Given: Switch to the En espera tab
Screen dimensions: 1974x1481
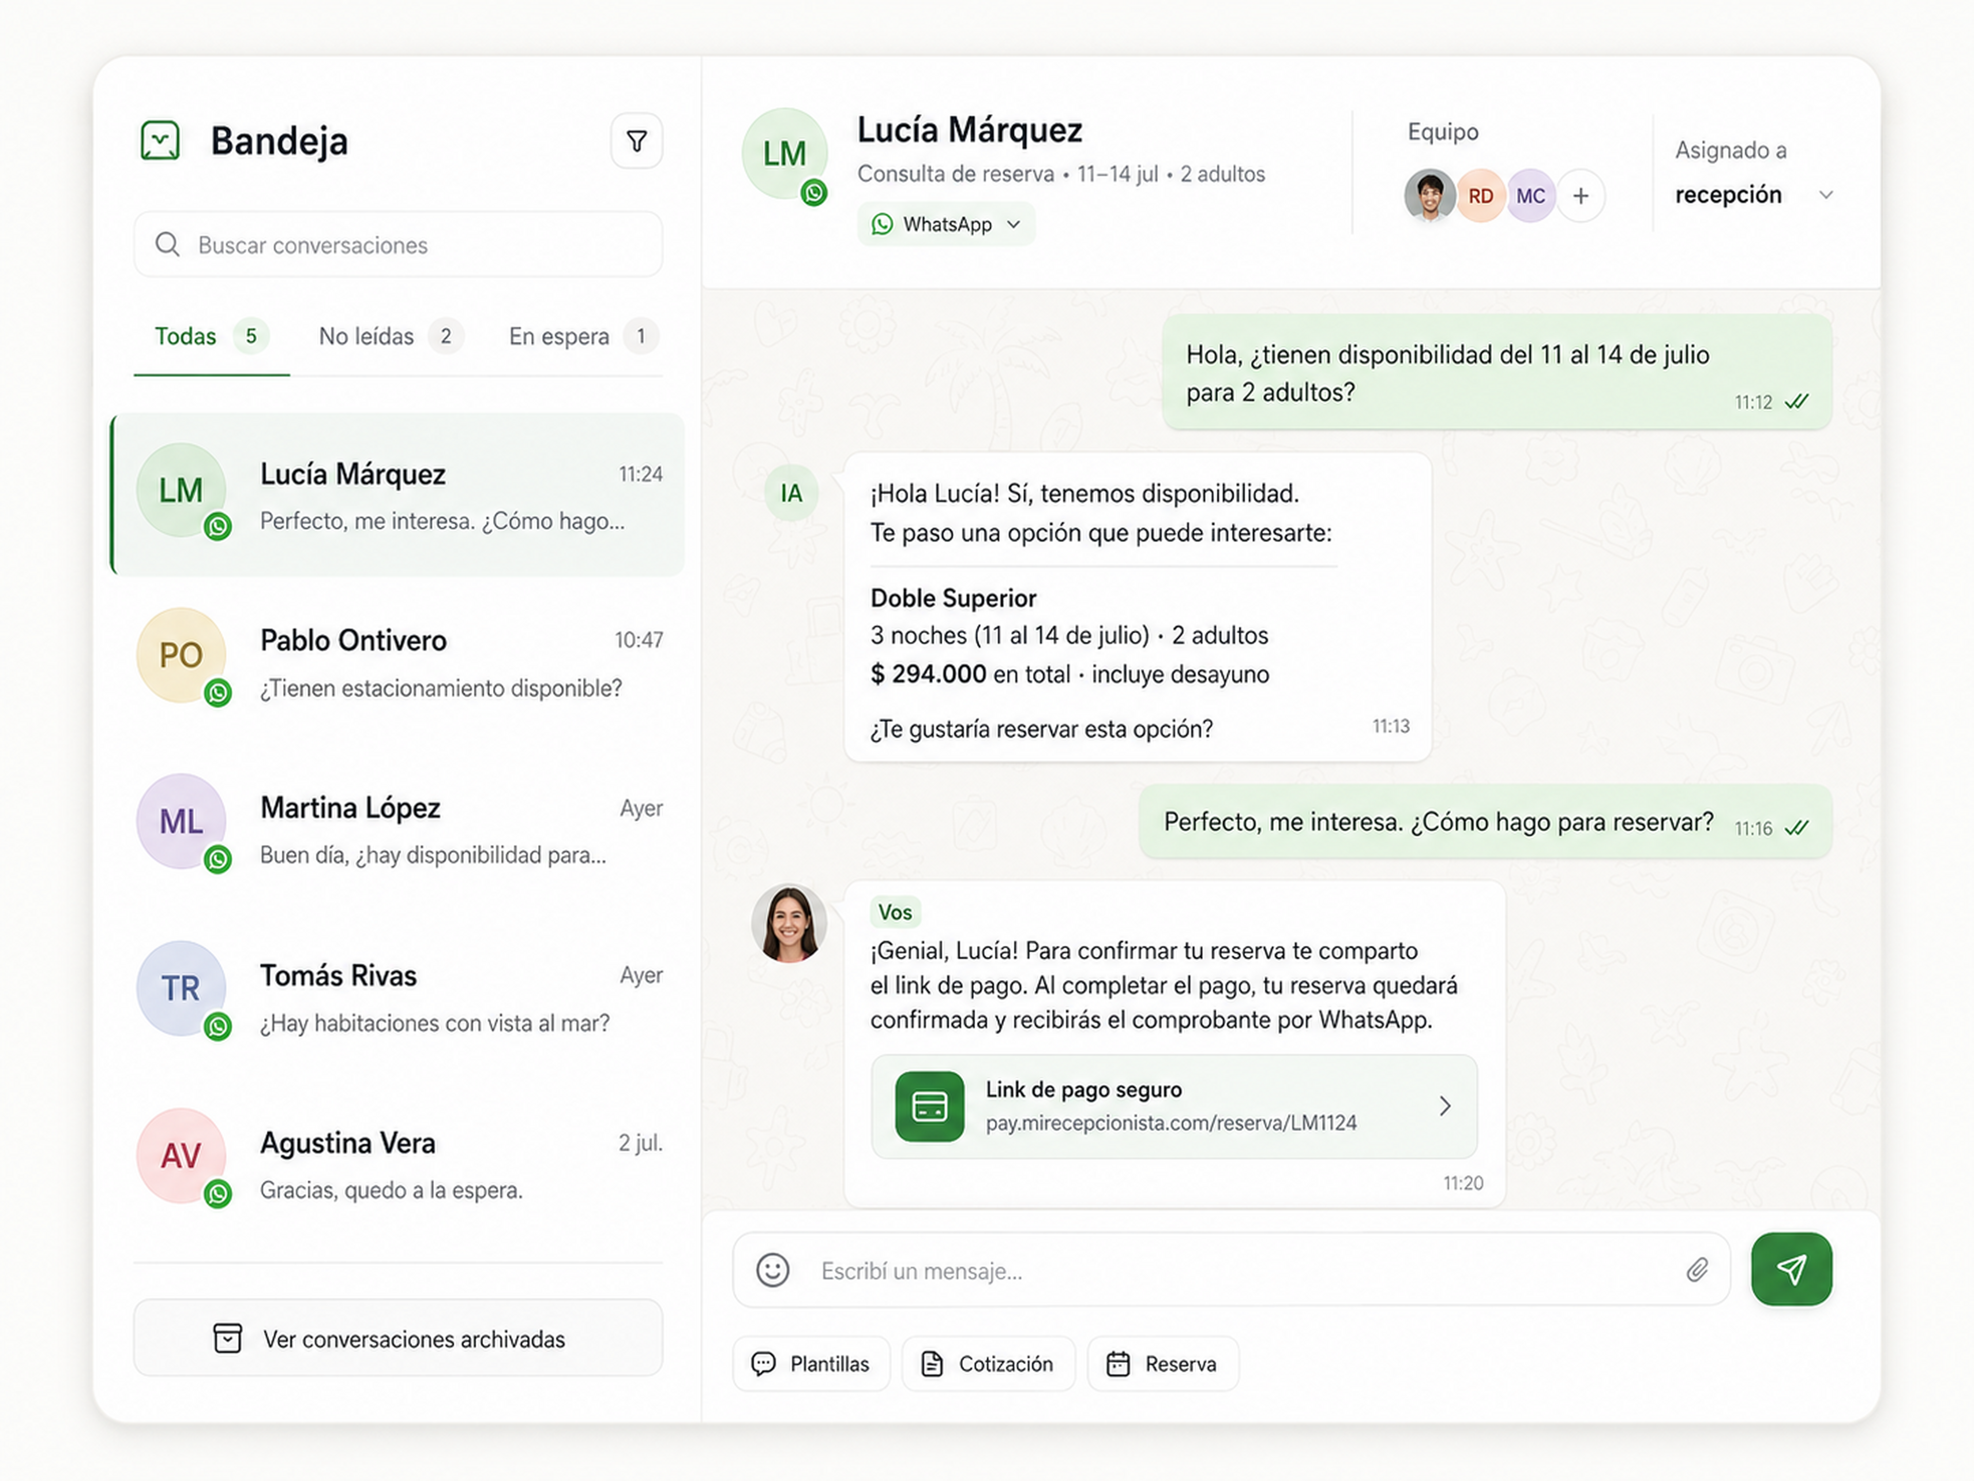Looking at the screenshot, I should click(x=583, y=336).
